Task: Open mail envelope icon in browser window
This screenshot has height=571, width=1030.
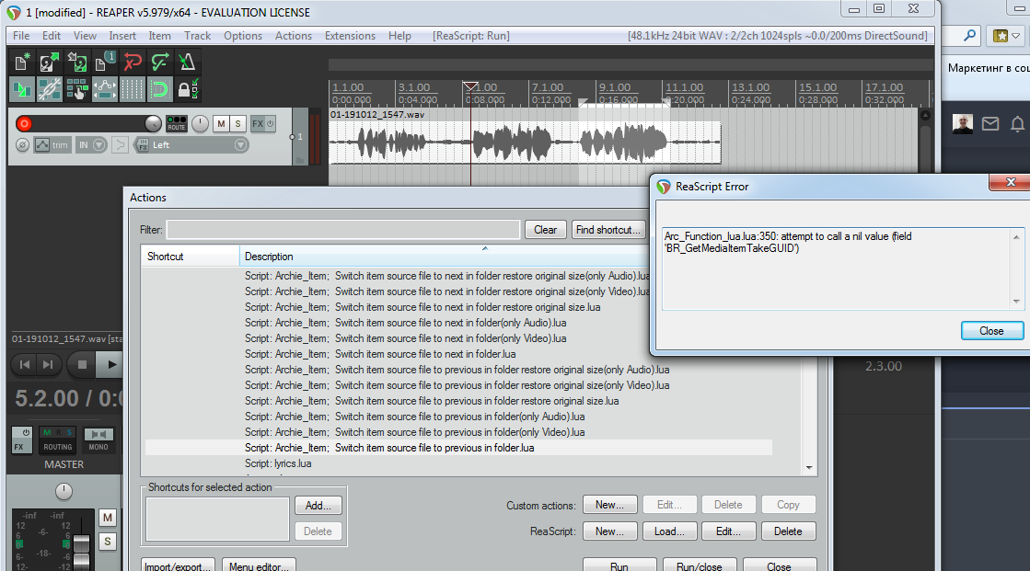Action: [x=990, y=123]
